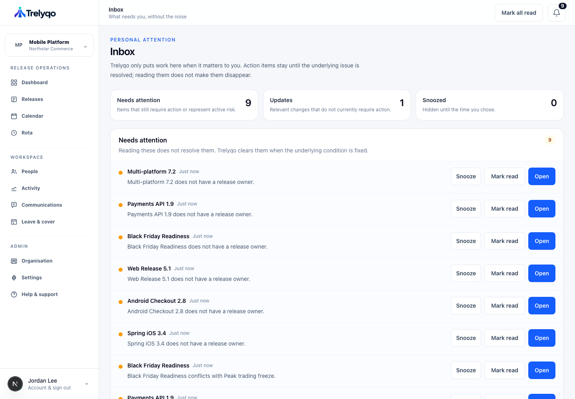This screenshot has width=575, height=399.
Task: Select the Snoozed summary card
Action: [x=490, y=105]
